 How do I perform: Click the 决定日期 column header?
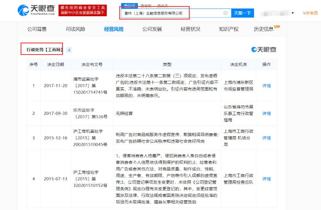(56, 65)
